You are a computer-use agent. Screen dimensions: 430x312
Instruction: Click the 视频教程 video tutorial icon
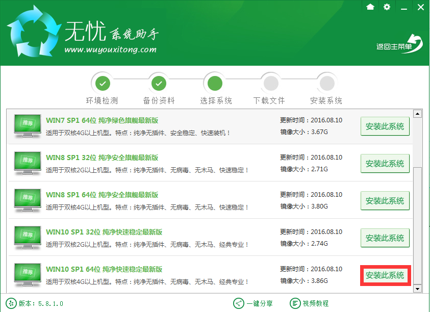point(295,303)
